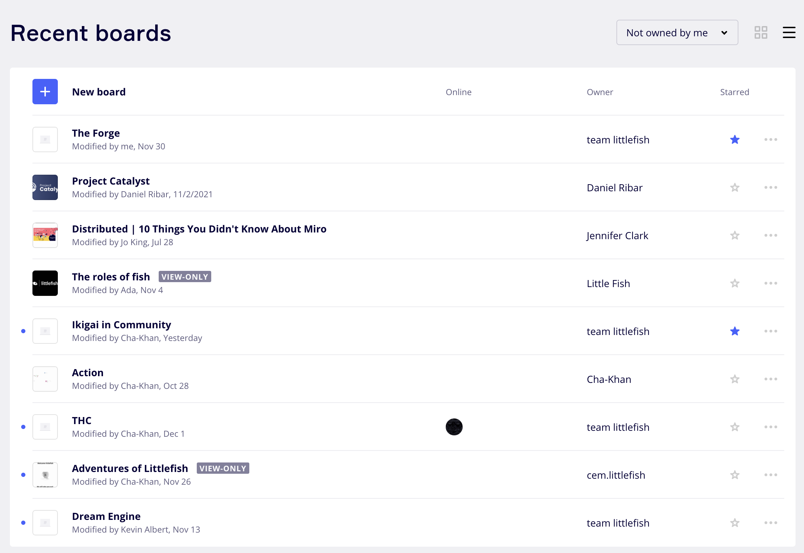
Task: Unstar the Ikigai in Community board
Action: (x=735, y=331)
